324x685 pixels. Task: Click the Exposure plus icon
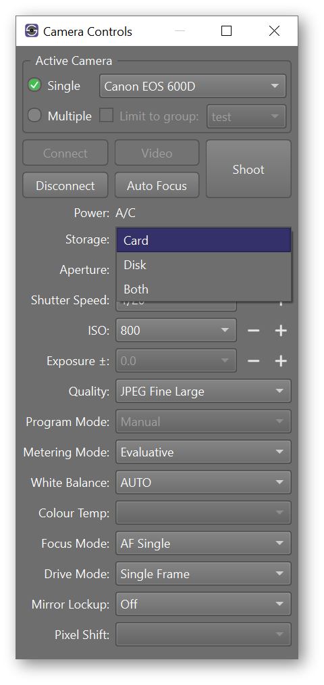click(x=281, y=361)
